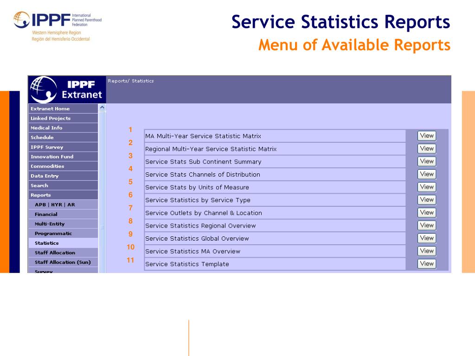Open Innovation Fund menu item

63,157
